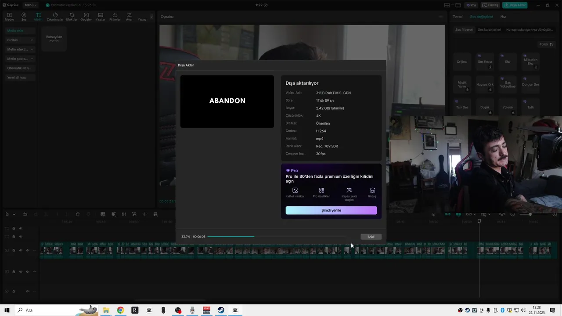Open the Efektler effects tab

[x=72, y=17]
